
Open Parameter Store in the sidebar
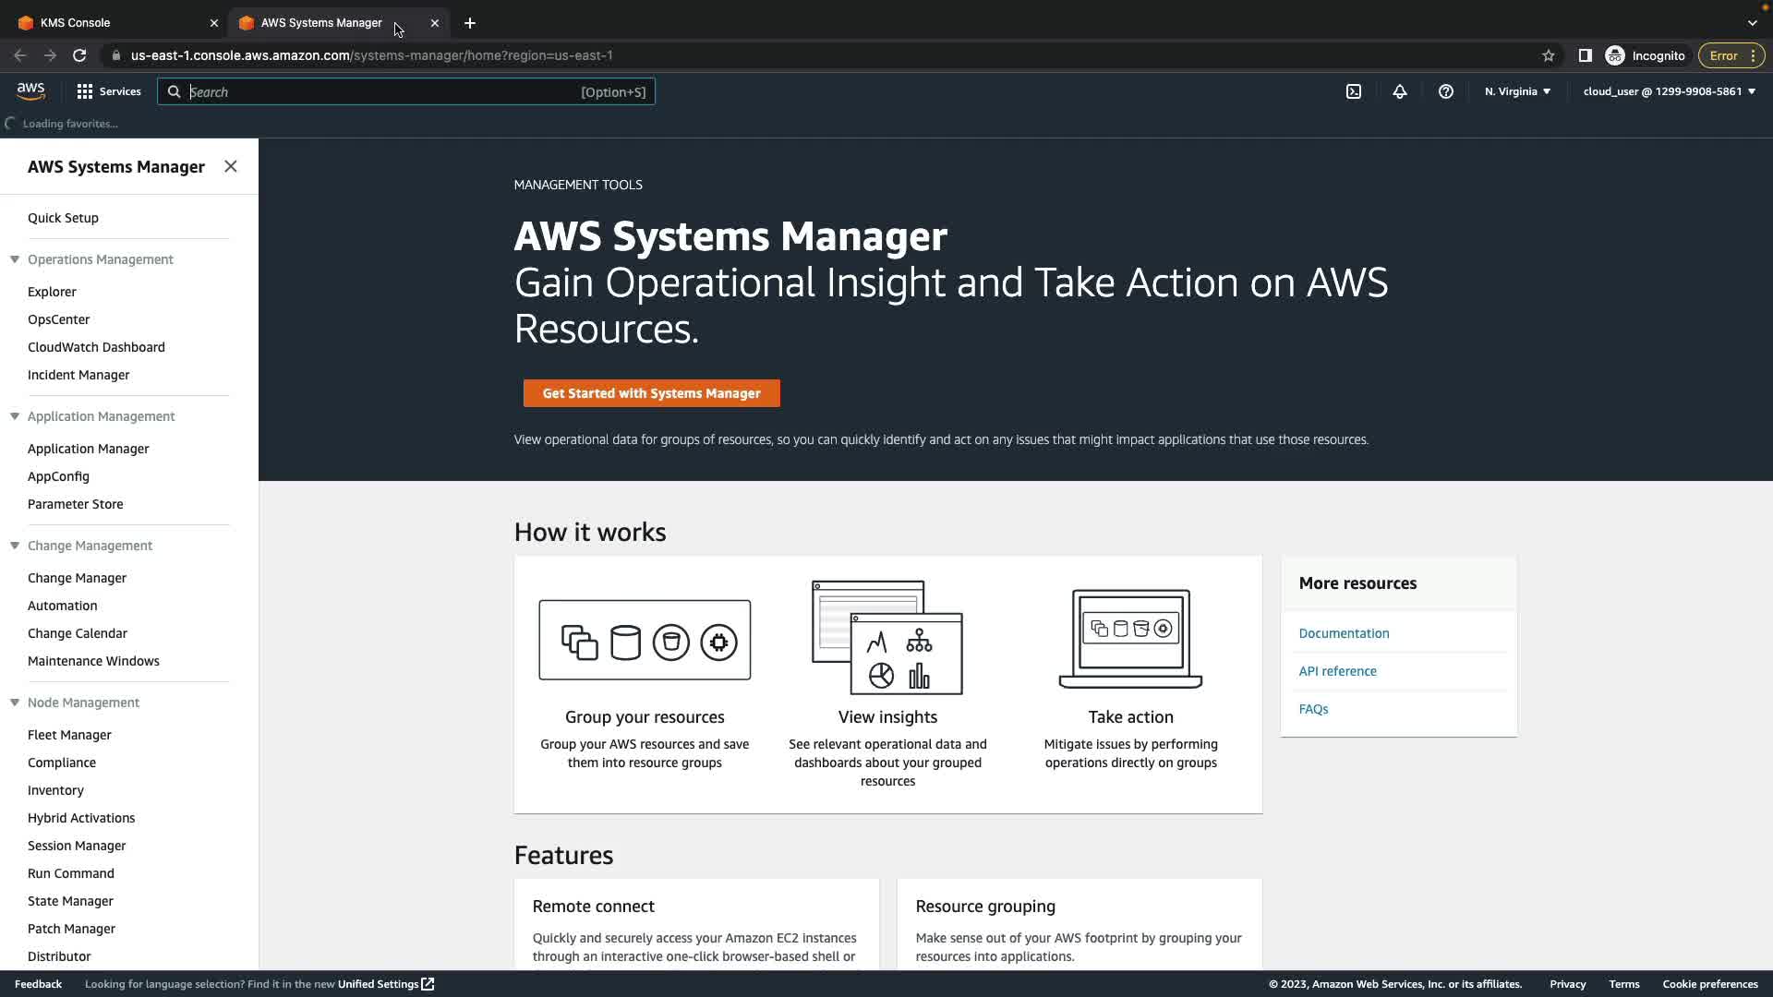[76, 504]
